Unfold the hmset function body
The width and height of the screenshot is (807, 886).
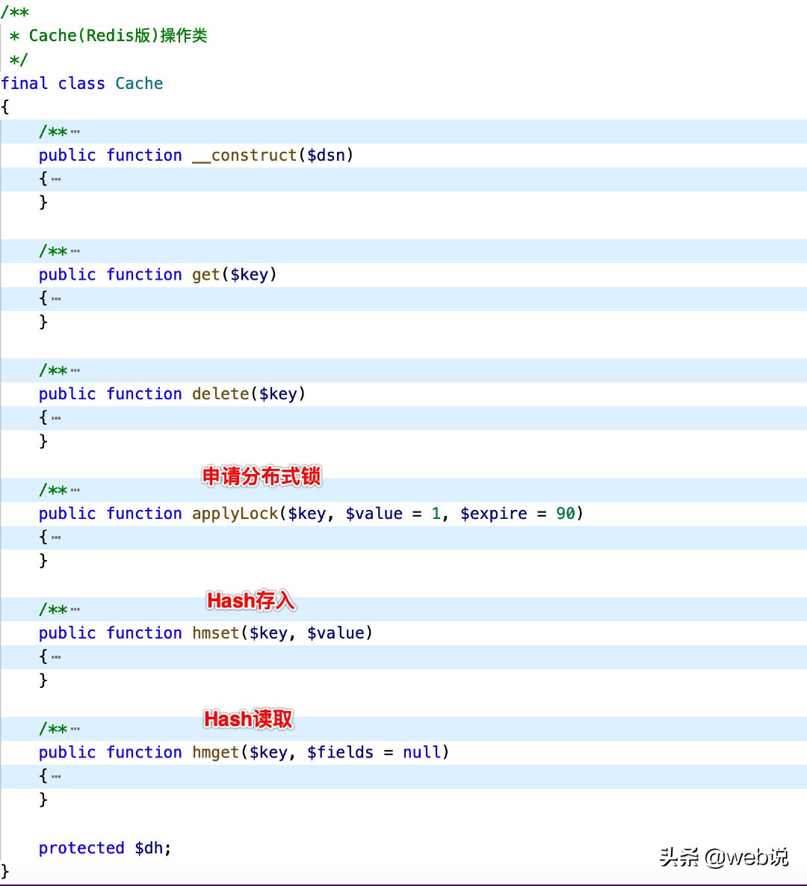(x=56, y=657)
